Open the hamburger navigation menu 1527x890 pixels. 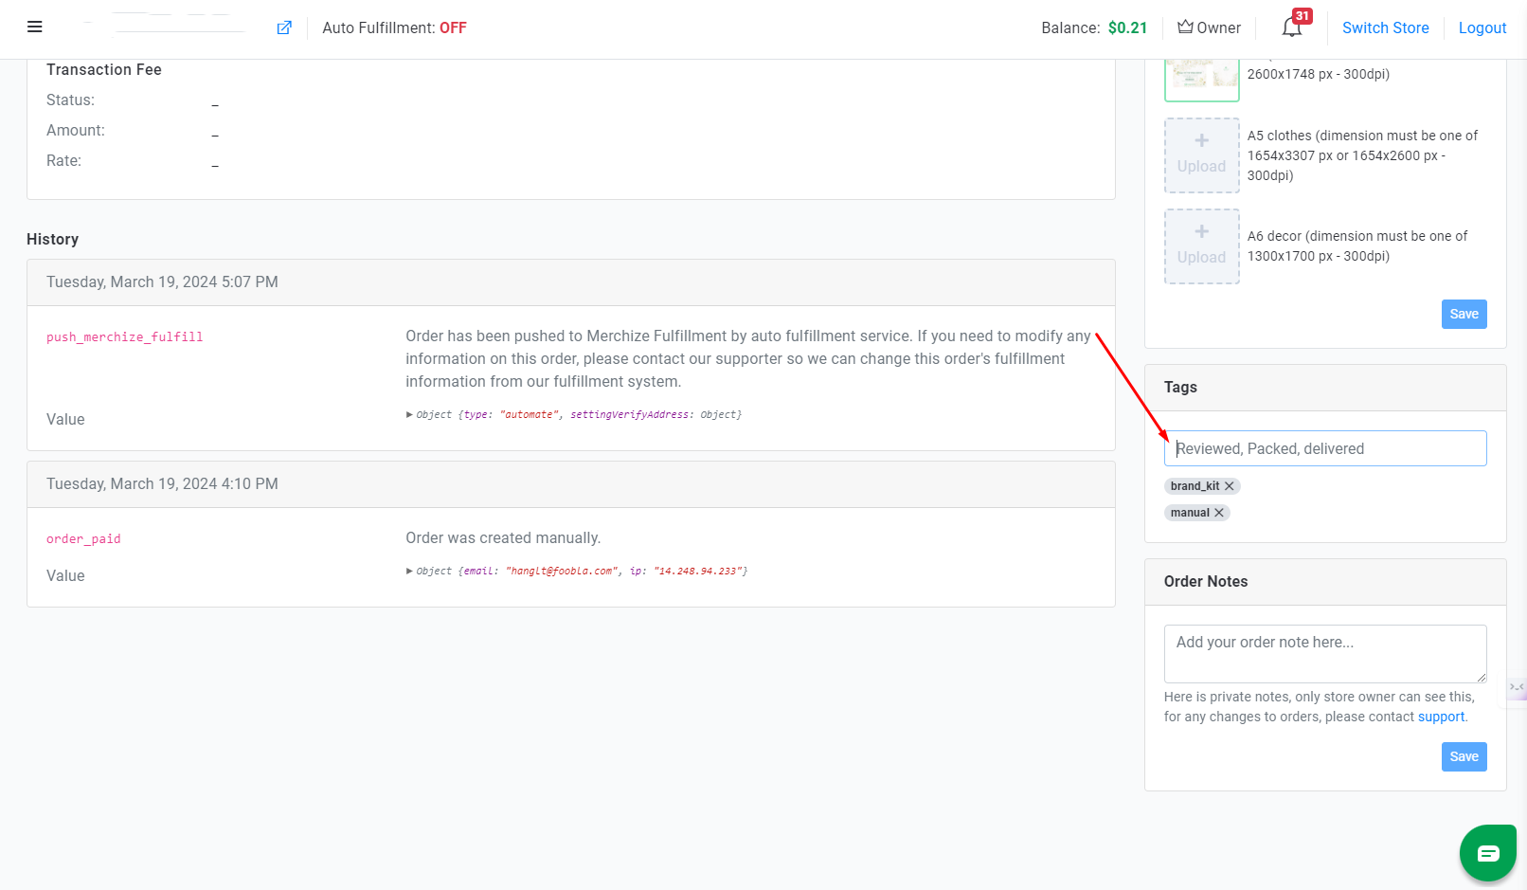pyautogui.click(x=34, y=27)
